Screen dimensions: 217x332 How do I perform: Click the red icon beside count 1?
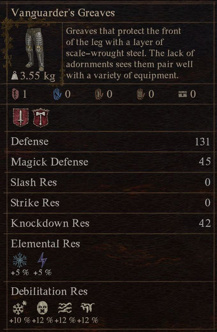(15, 94)
